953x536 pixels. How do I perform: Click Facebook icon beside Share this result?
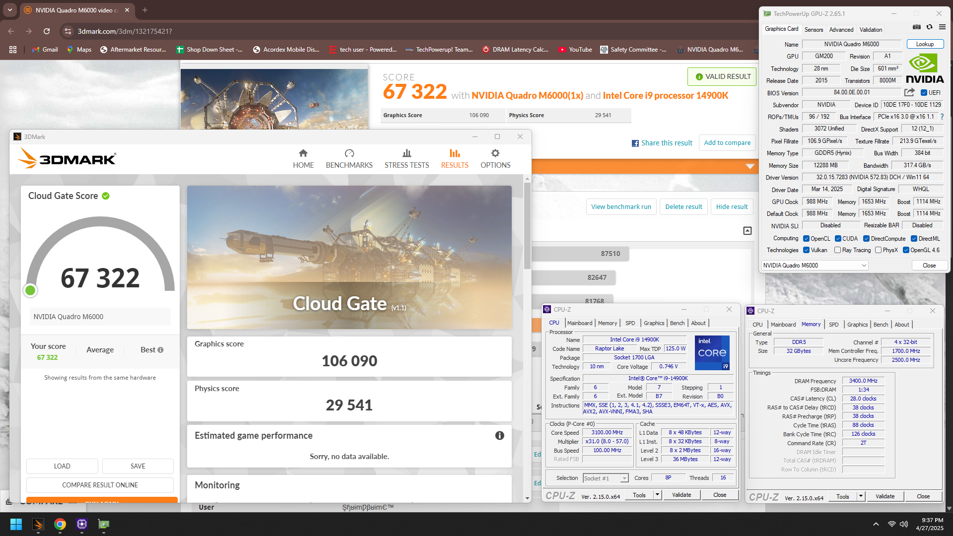pos(635,143)
